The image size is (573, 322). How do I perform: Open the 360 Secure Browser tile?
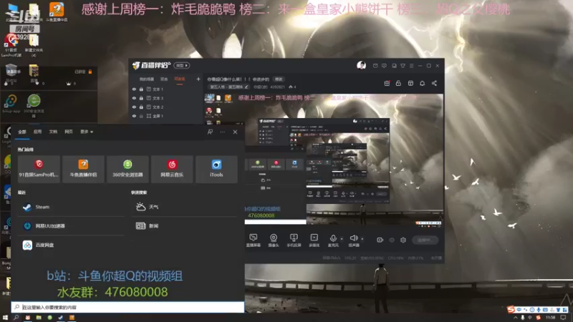tap(127, 169)
